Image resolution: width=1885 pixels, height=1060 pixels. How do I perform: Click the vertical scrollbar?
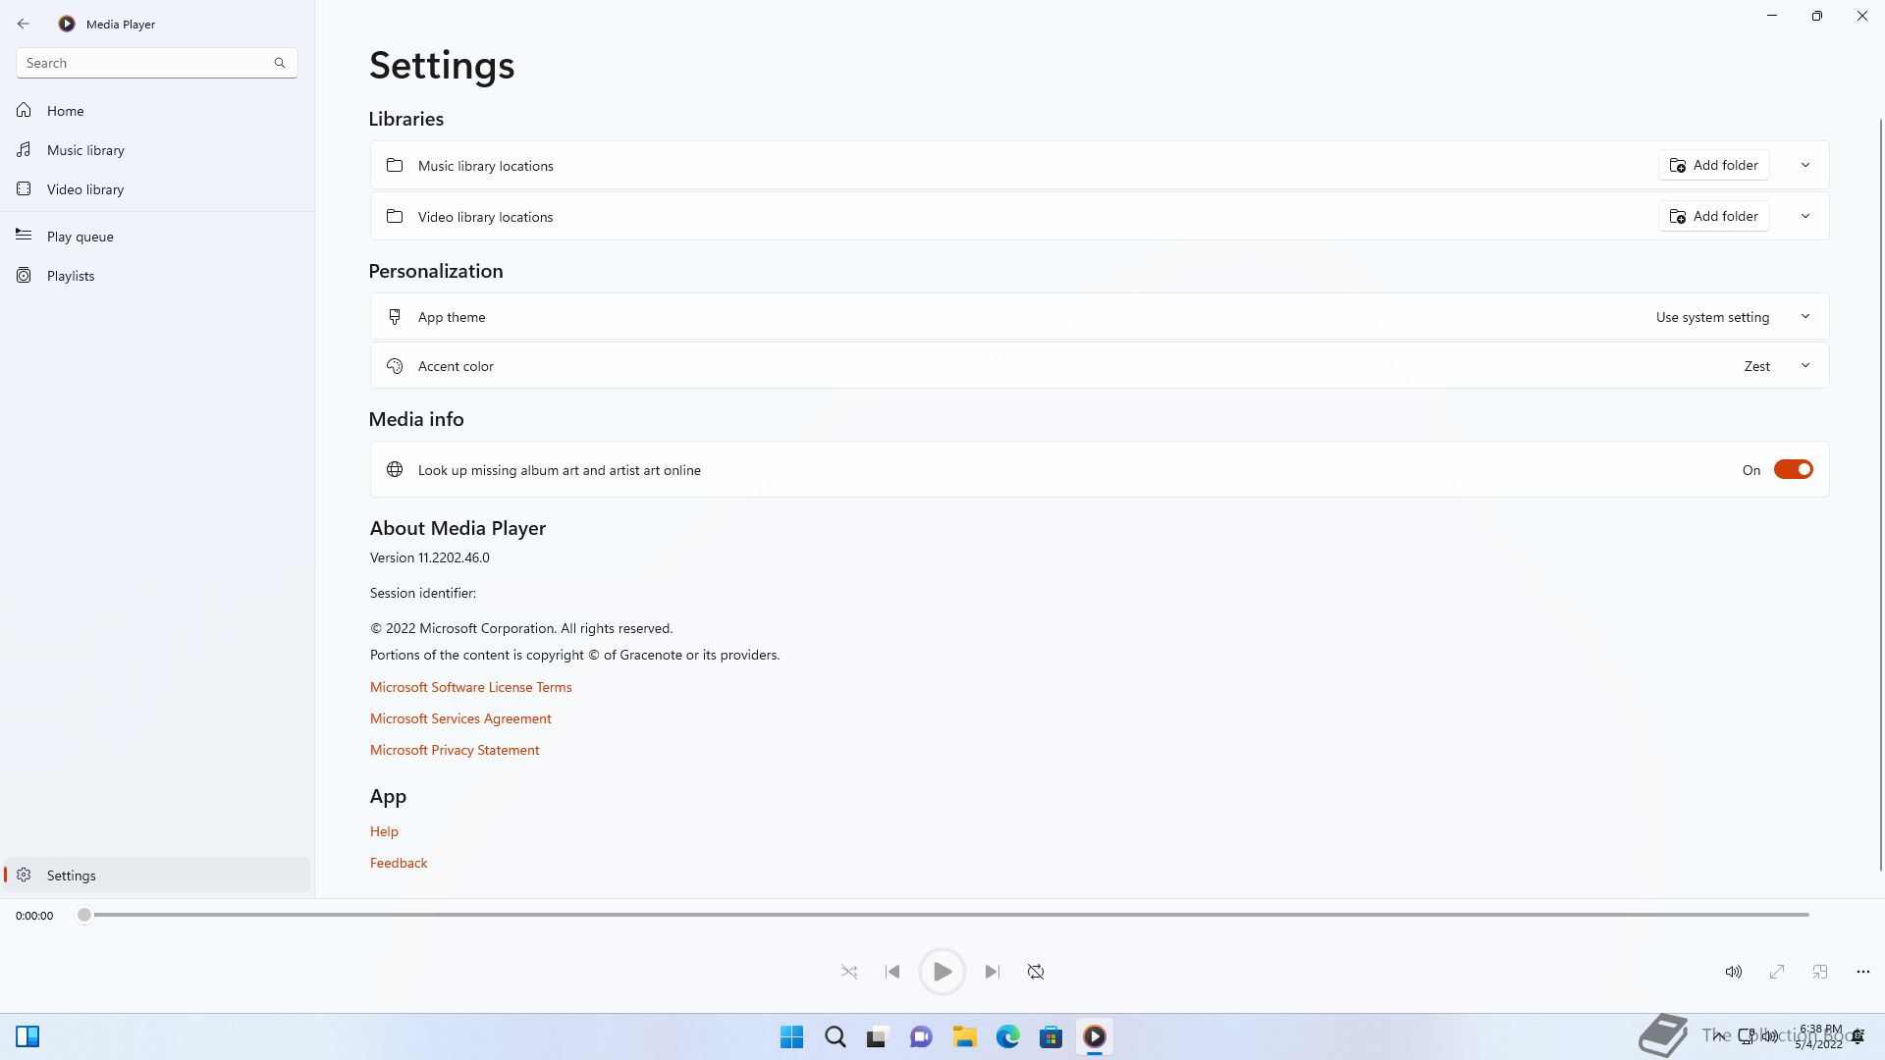pos(1880,494)
